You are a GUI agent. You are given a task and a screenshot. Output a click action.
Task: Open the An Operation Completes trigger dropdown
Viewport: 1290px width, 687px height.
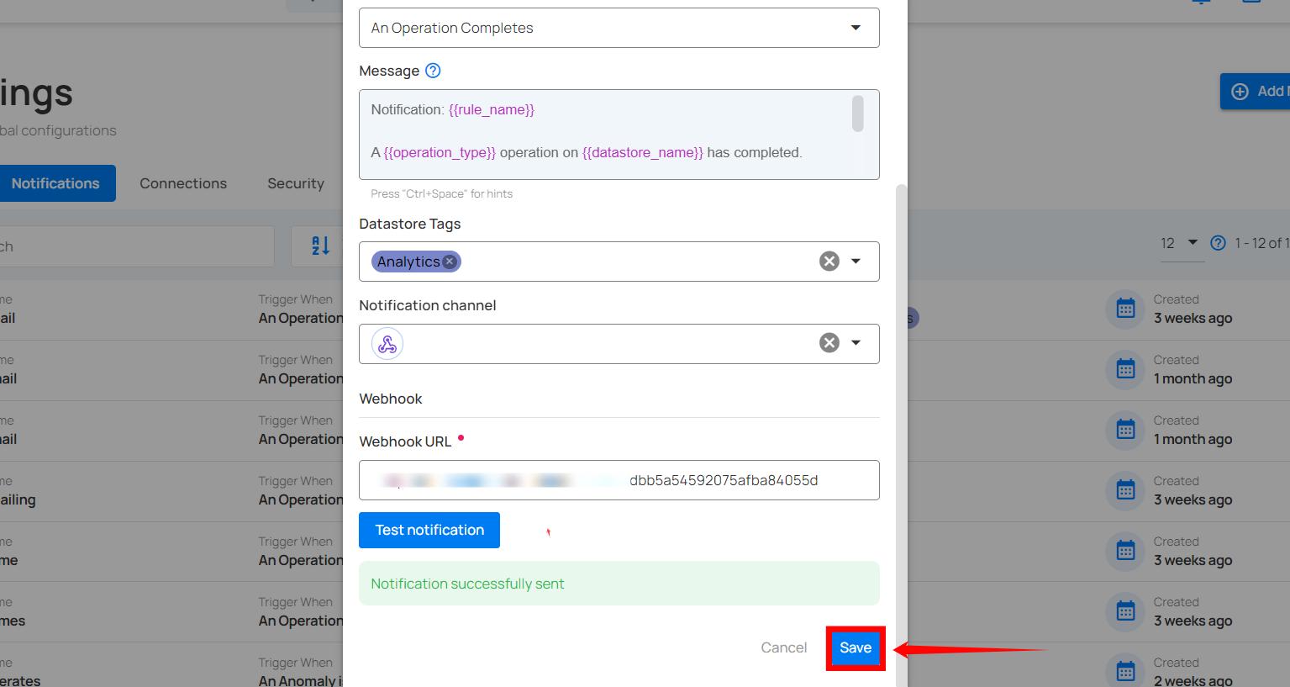click(619, 28)
